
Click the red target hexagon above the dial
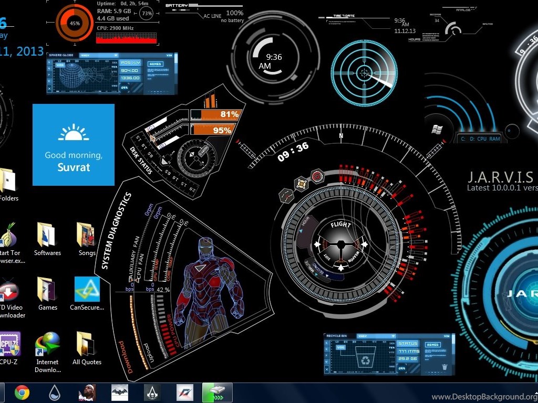[x=317, y=176]
